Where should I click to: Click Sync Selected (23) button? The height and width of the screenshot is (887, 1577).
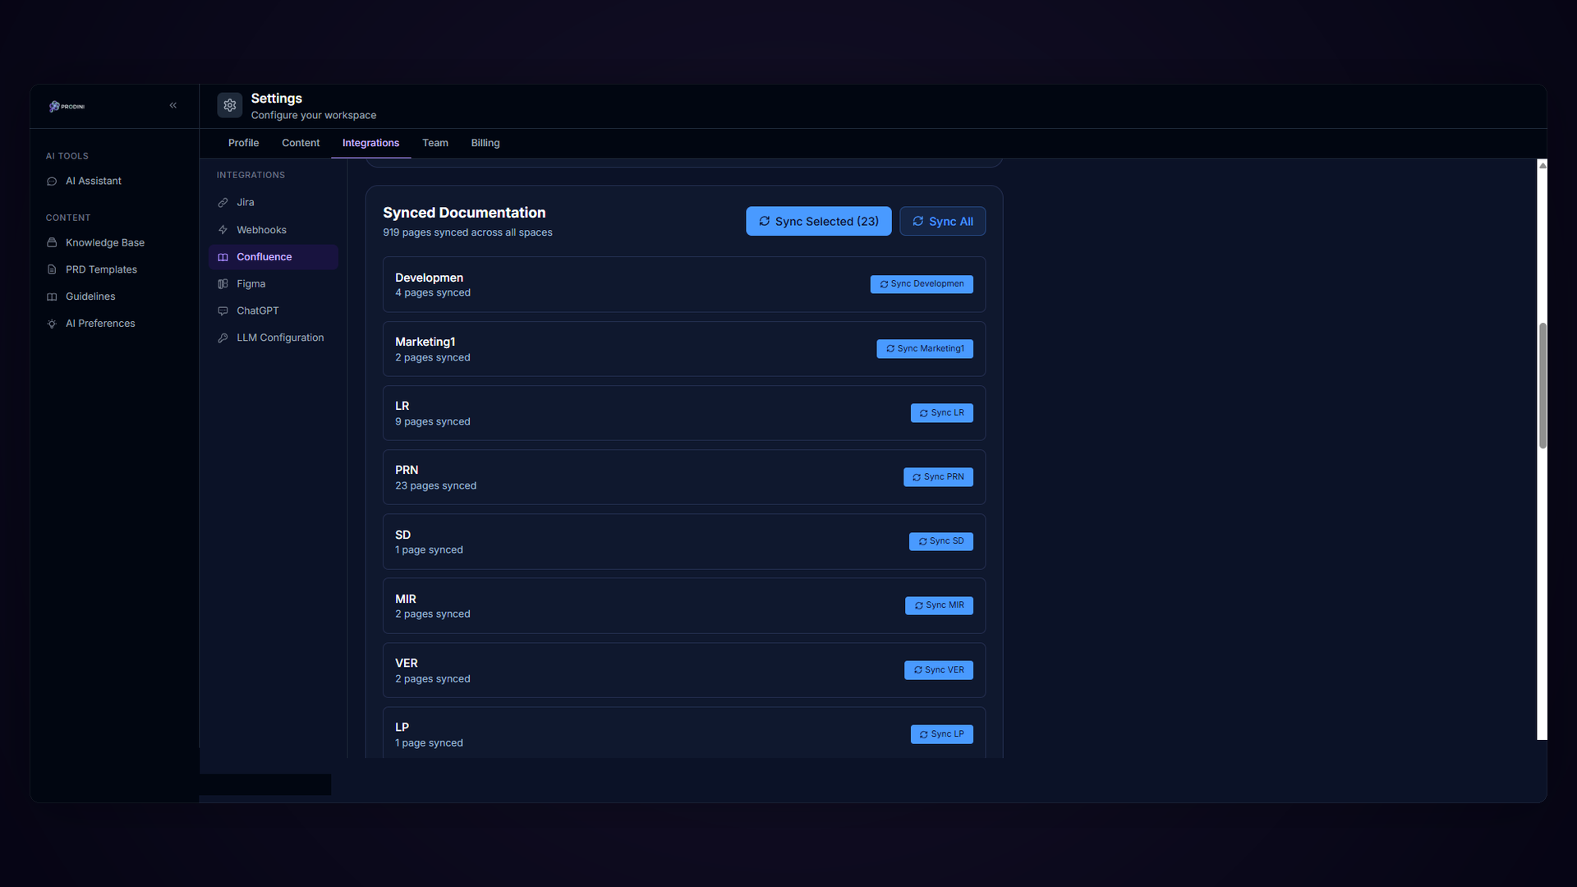pos(818,222)
